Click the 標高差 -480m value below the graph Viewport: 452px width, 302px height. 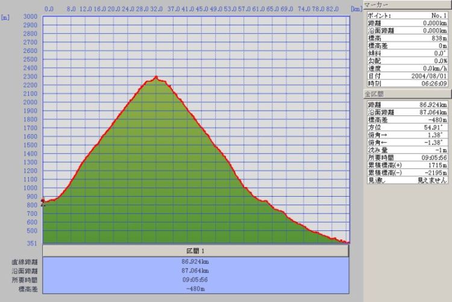tap(195, 289)
